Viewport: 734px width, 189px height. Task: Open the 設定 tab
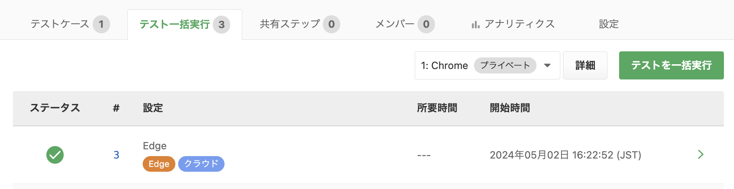(x=609, y=24)
